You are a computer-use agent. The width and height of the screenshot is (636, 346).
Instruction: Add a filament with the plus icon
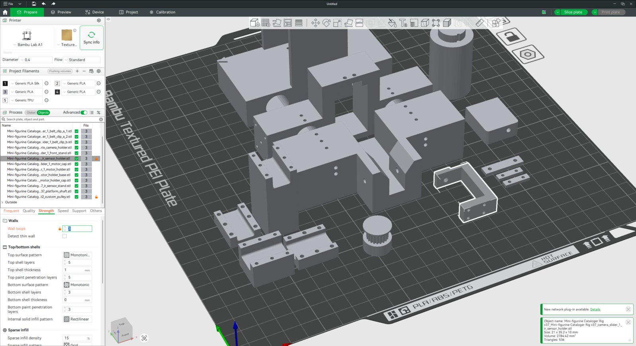click(77, 71)
